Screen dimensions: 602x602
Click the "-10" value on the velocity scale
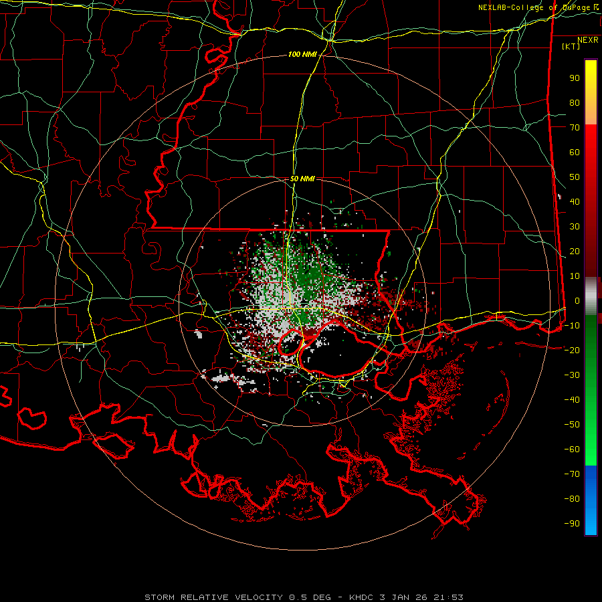(572, 326)
